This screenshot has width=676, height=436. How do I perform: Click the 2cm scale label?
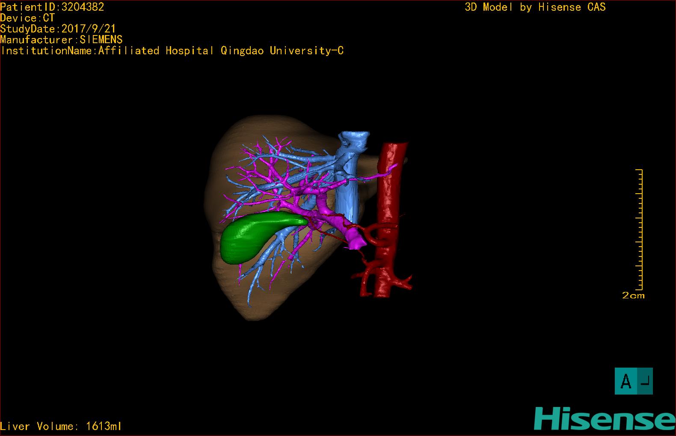(x=633, y=295)
